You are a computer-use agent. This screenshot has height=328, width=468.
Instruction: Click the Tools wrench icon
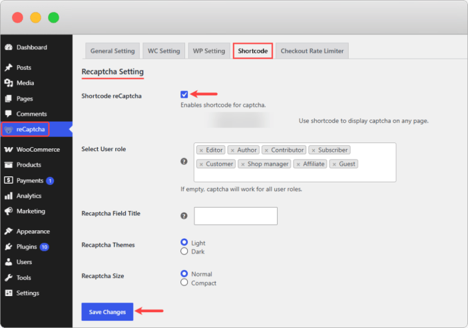[9, 277]
